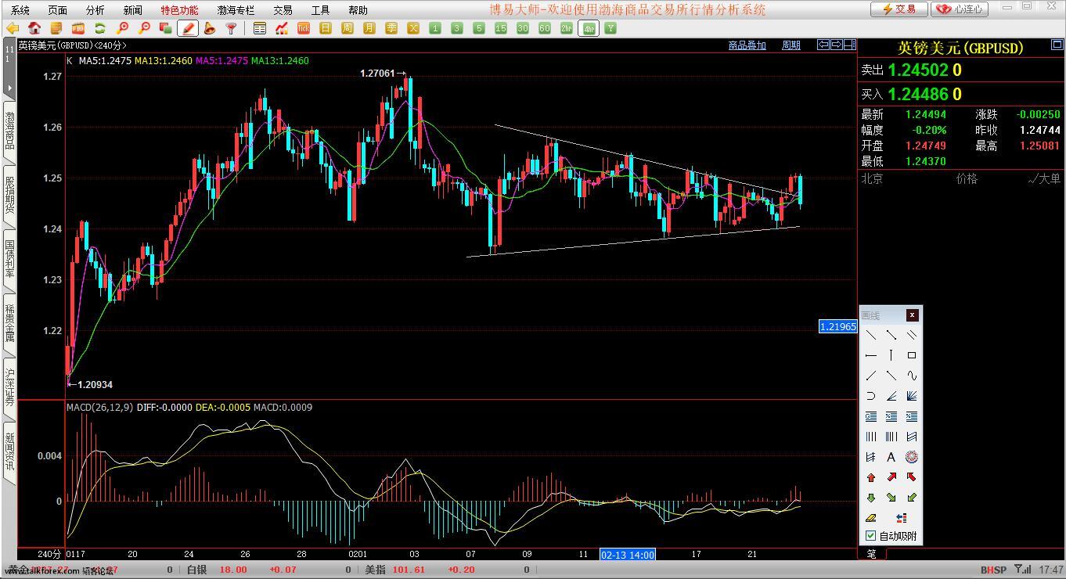Screen dimensions: 1066x579
Task: Select the 4hr period button
Action: (x=589, y=28)
